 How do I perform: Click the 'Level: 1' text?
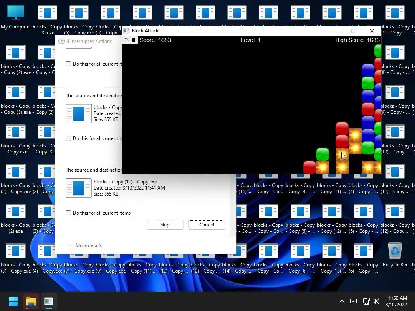pos(250,40)
